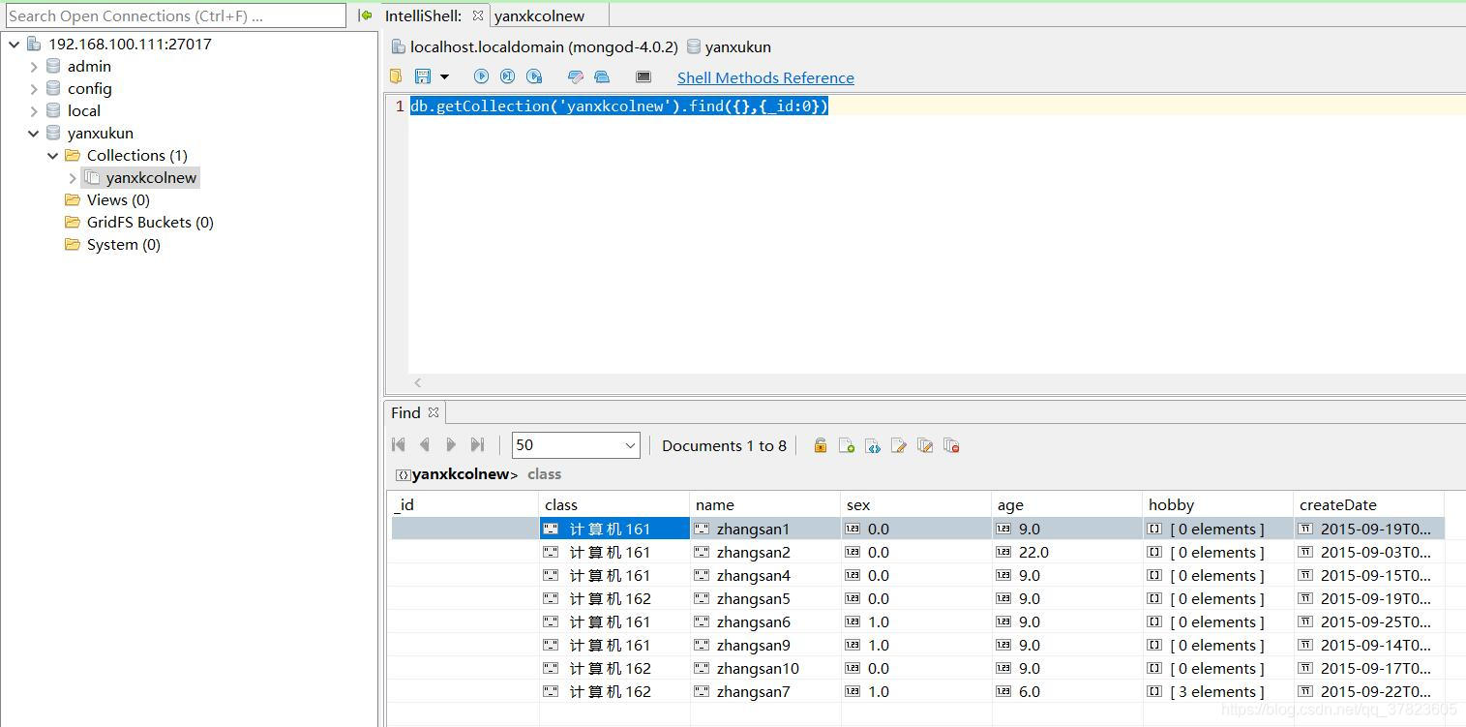Collapse the 192.168.100.111:27017 connection node
The height and width of the screenshot is (727, 1466).
pos(14,44)
